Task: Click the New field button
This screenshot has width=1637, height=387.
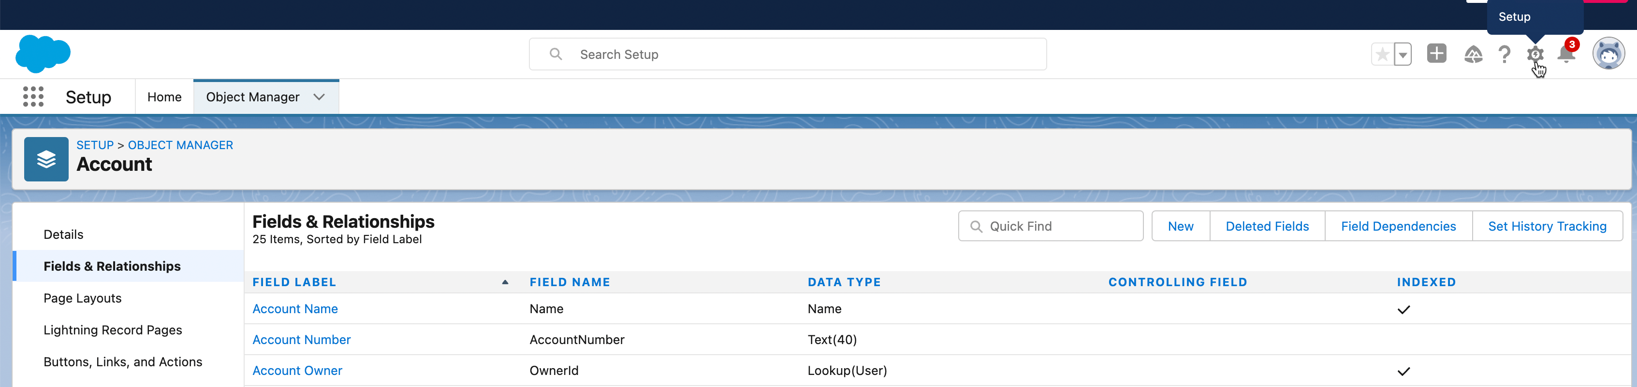Action: [x=1180, y=226]
